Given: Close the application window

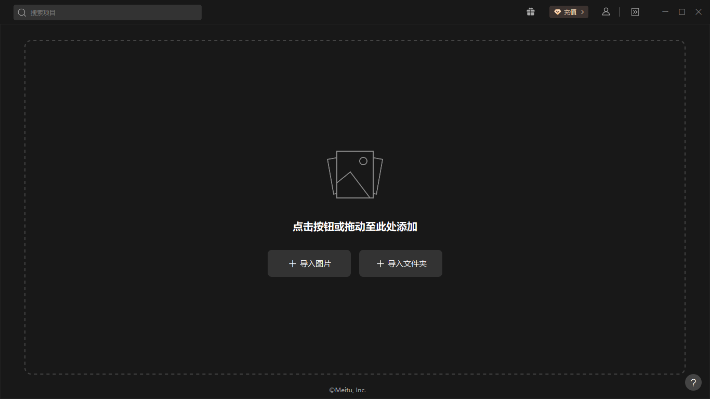Looking at the screenshot, I should point(699,11).
